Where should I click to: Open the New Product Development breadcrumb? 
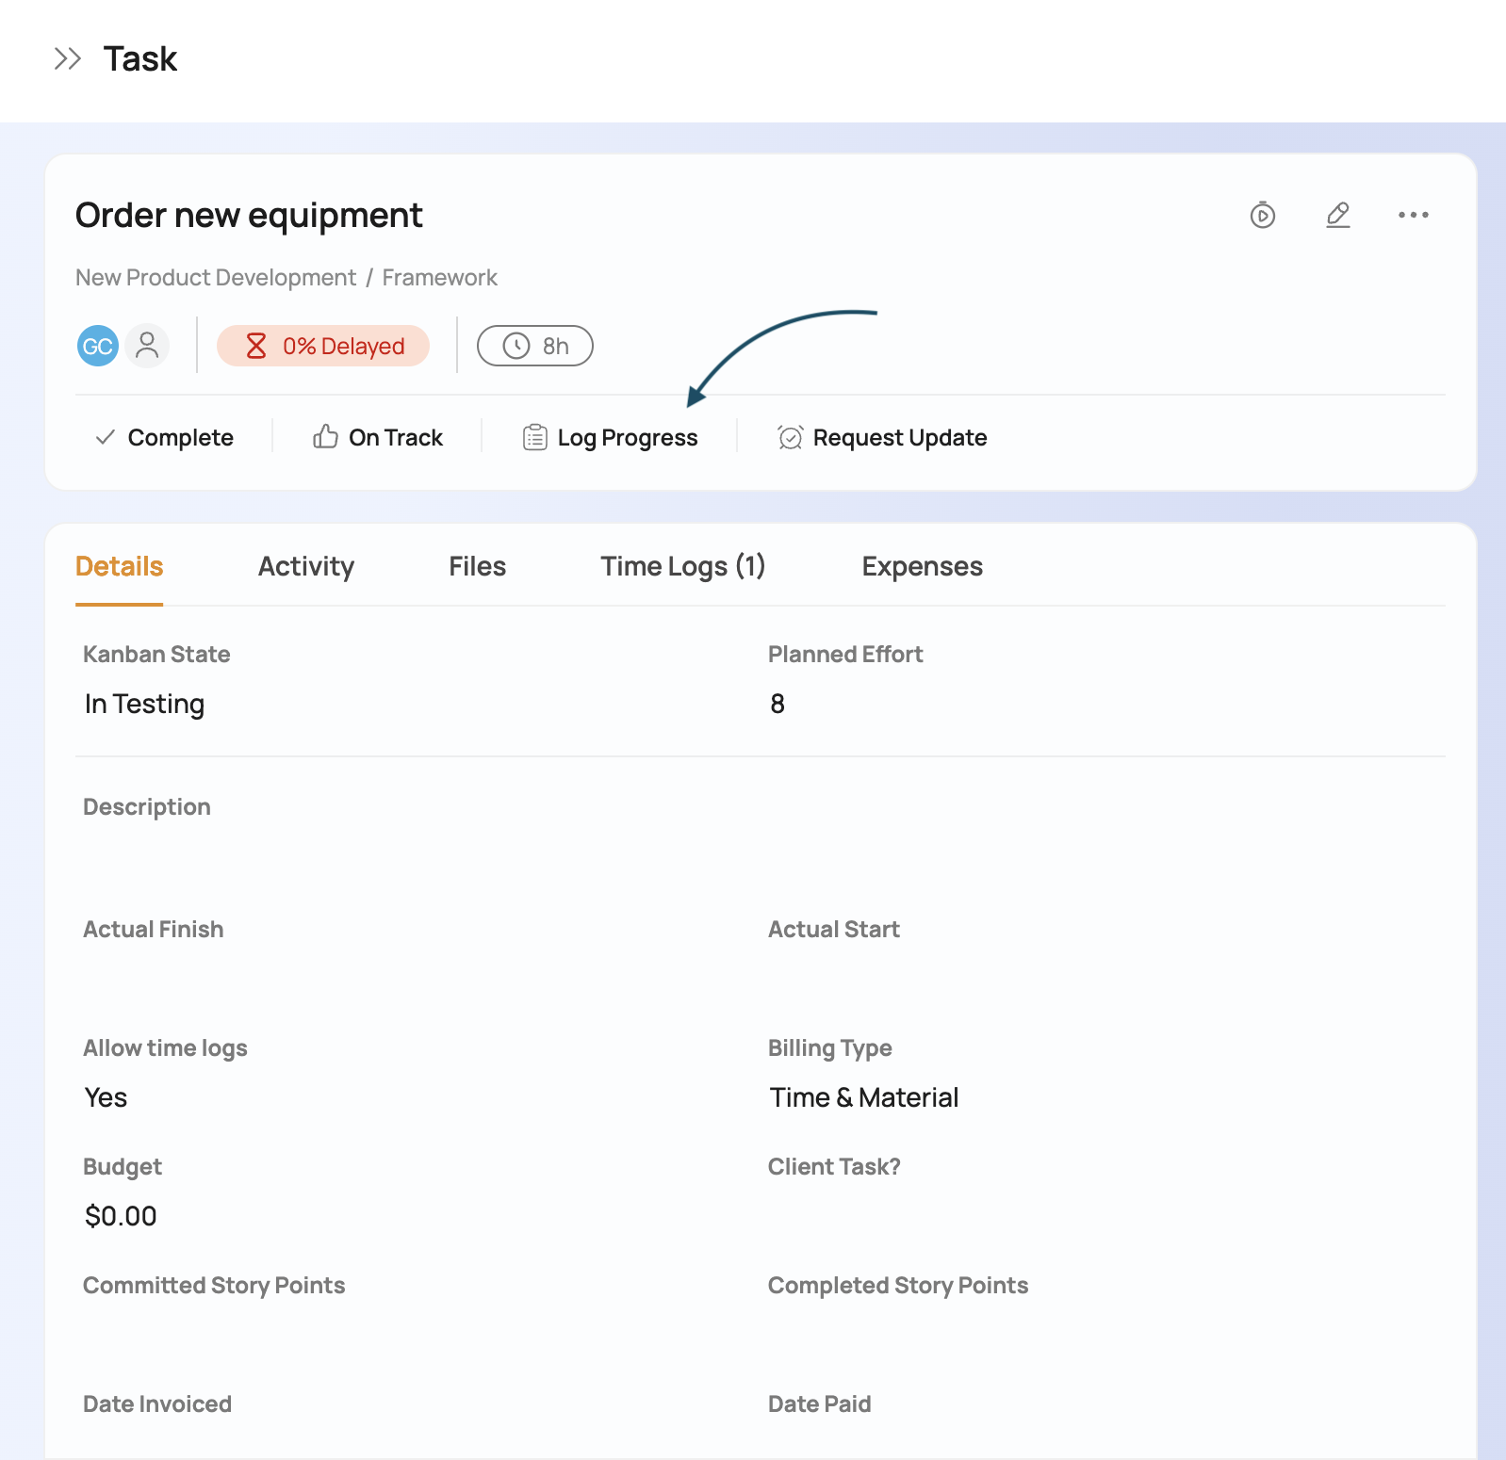click(x=216, y=278)
